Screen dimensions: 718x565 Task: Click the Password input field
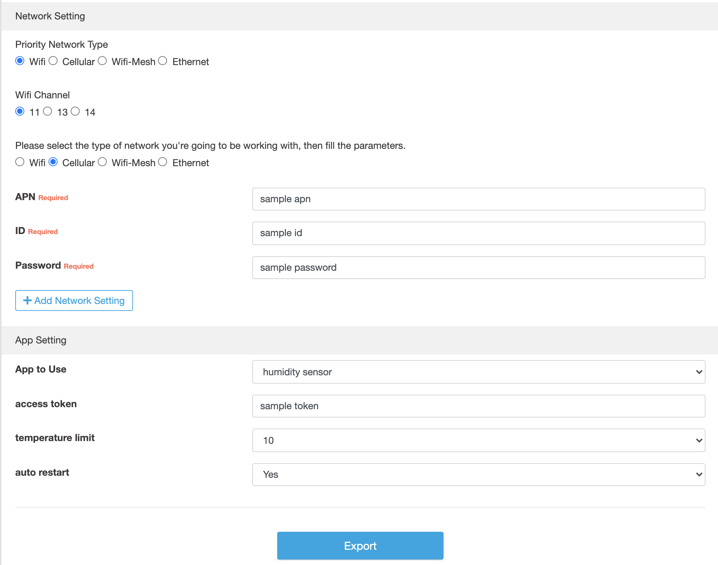(479, 268)
